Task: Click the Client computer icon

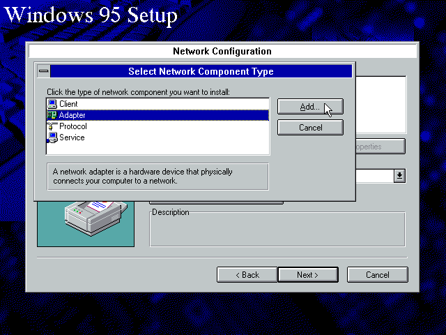Action: [x=52, y=104]
